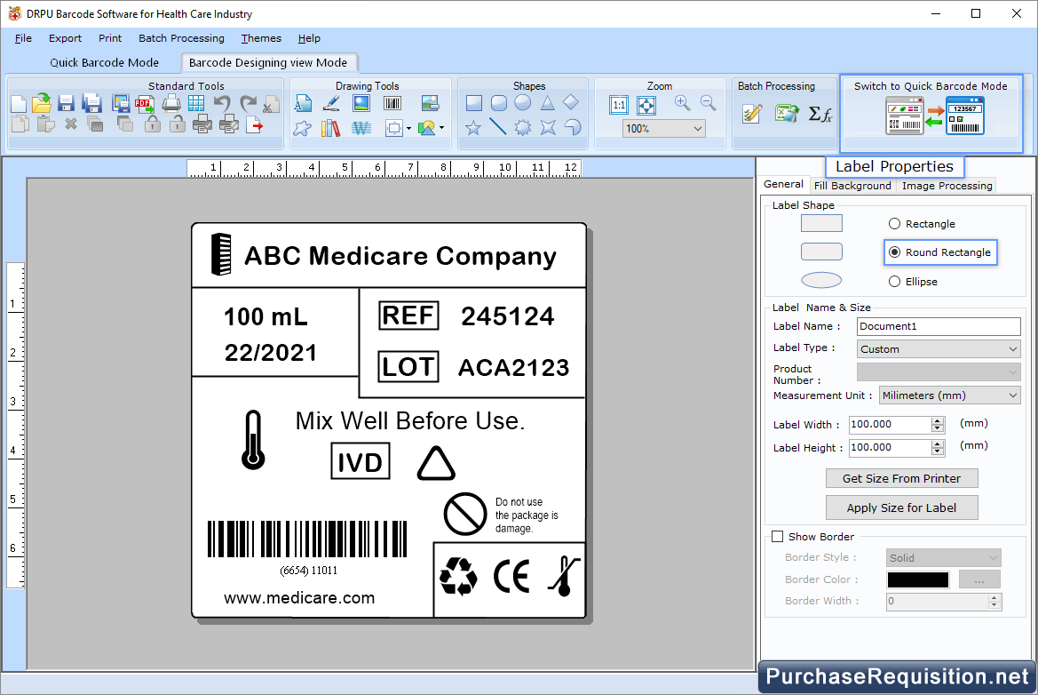1038x695 pixels.
Task: Open the Batch Processing menu
Action: tap(181, 38)
